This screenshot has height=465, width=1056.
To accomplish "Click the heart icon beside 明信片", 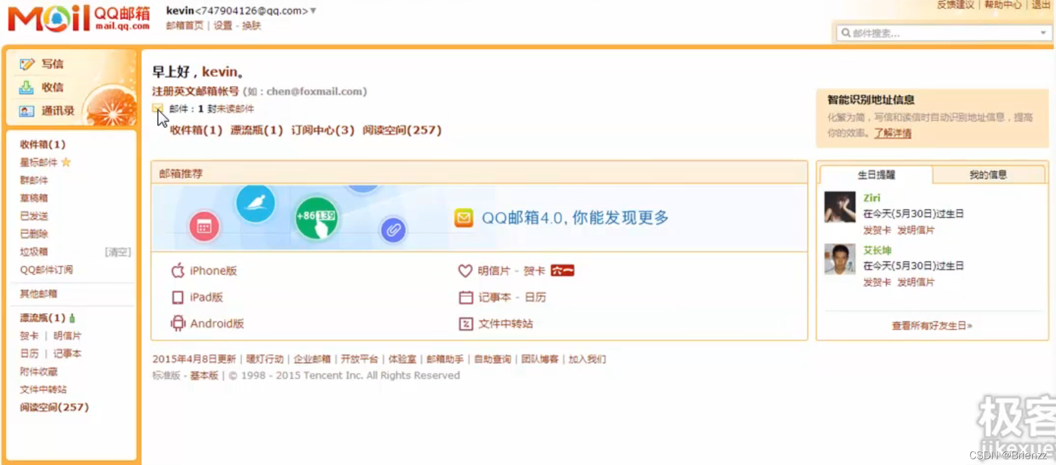I will pos(465,271).
